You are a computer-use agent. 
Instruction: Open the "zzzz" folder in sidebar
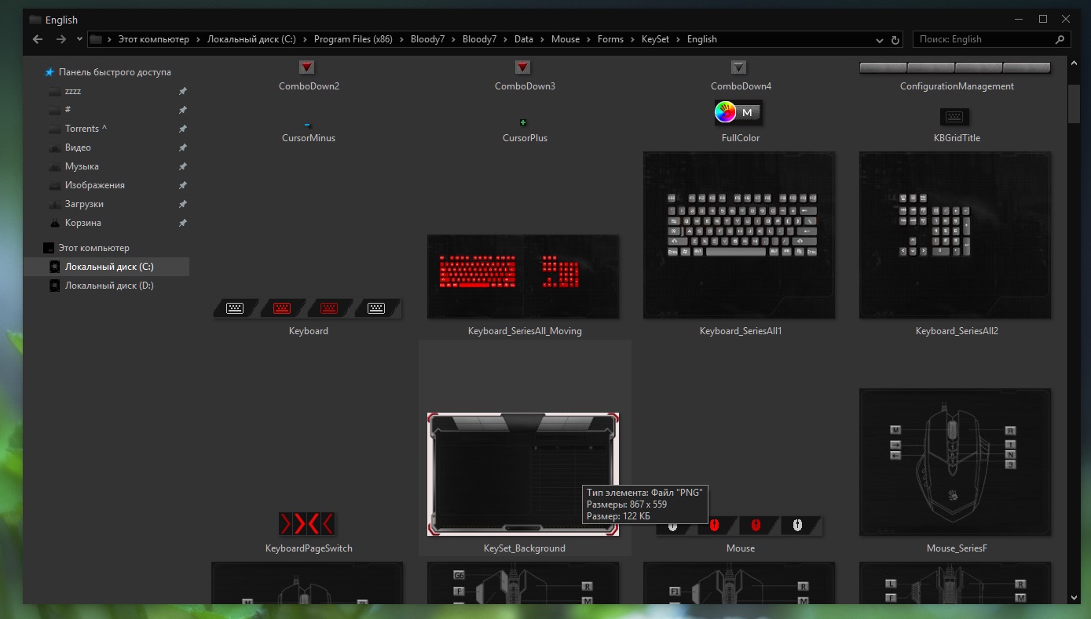click(x=73, y=91)
